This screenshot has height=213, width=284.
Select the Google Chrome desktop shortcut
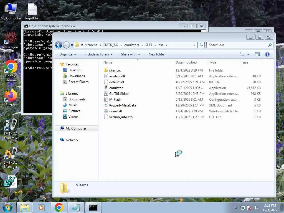tap(11, 71)
